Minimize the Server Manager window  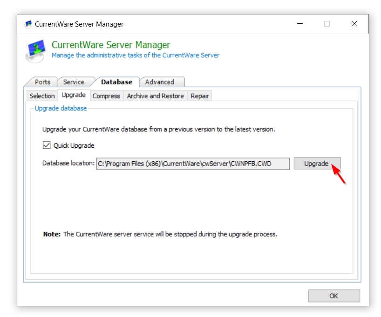(x=299, y=24)
